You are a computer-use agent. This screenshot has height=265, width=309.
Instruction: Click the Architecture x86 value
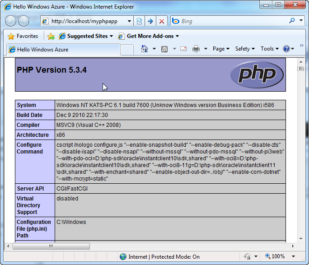pyautogui.click(x=61, y=135)
